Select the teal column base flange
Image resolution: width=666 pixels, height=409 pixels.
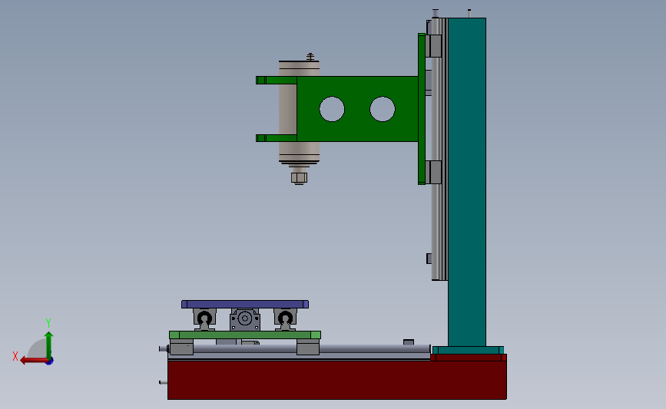click(x=468, y=350)
